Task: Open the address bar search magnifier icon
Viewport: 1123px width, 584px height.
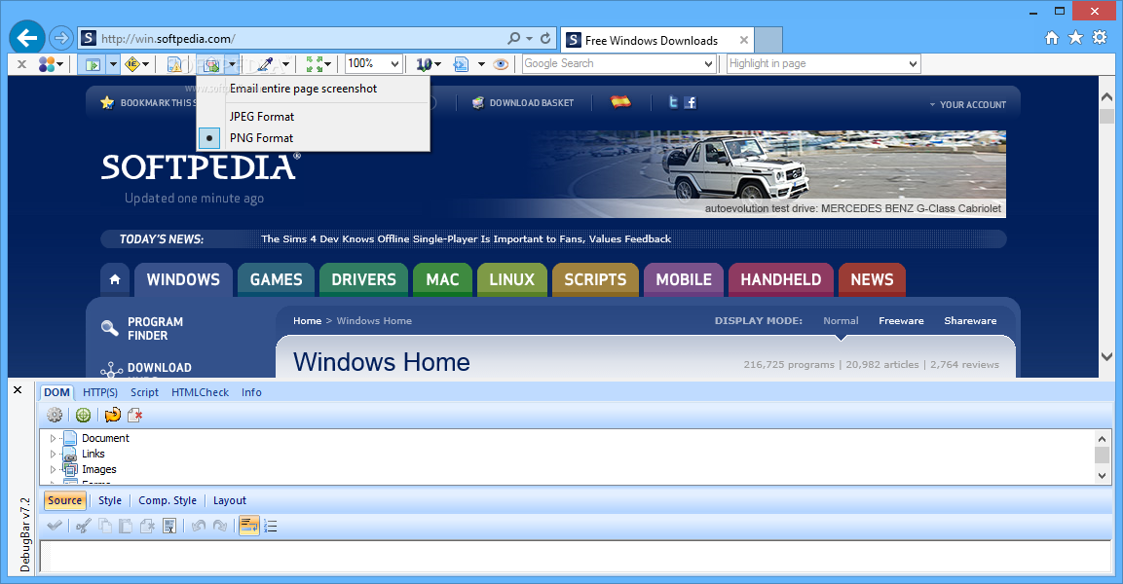Action: coord(514,38)
